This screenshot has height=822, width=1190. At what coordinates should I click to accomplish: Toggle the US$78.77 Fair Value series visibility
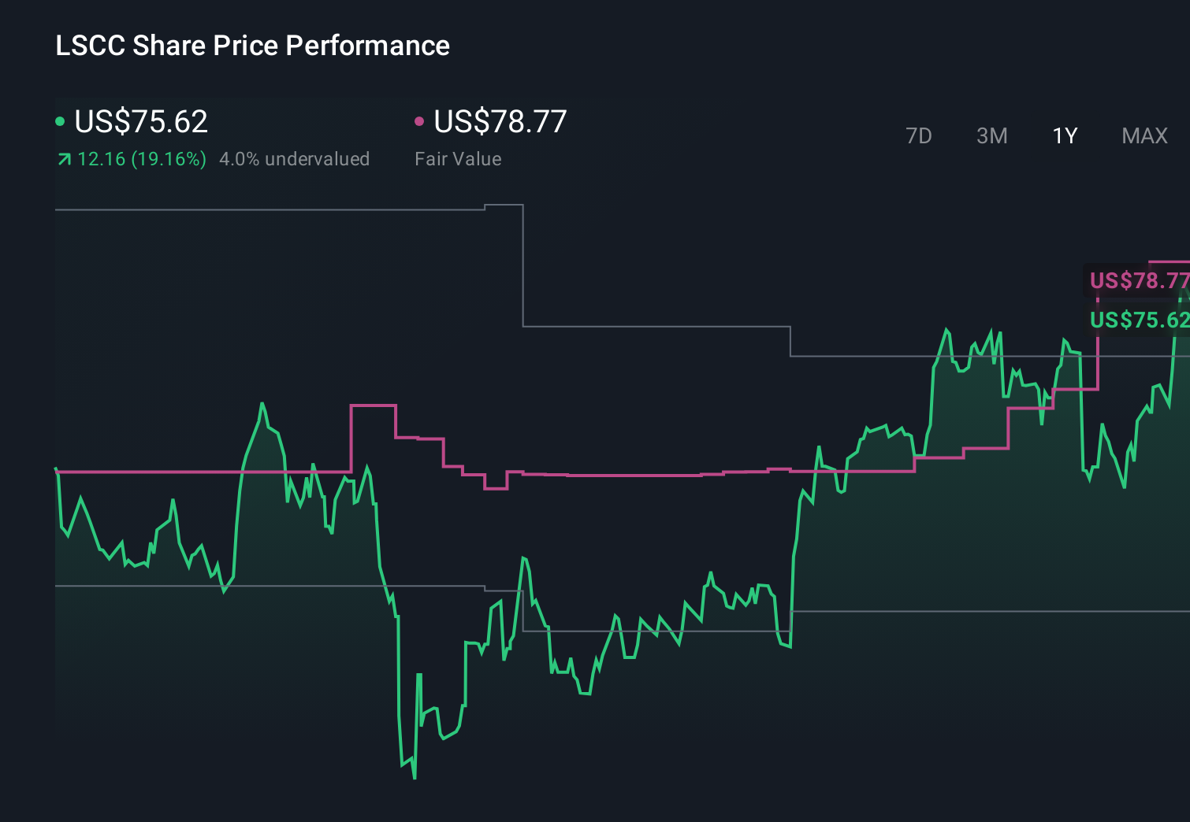500,121
